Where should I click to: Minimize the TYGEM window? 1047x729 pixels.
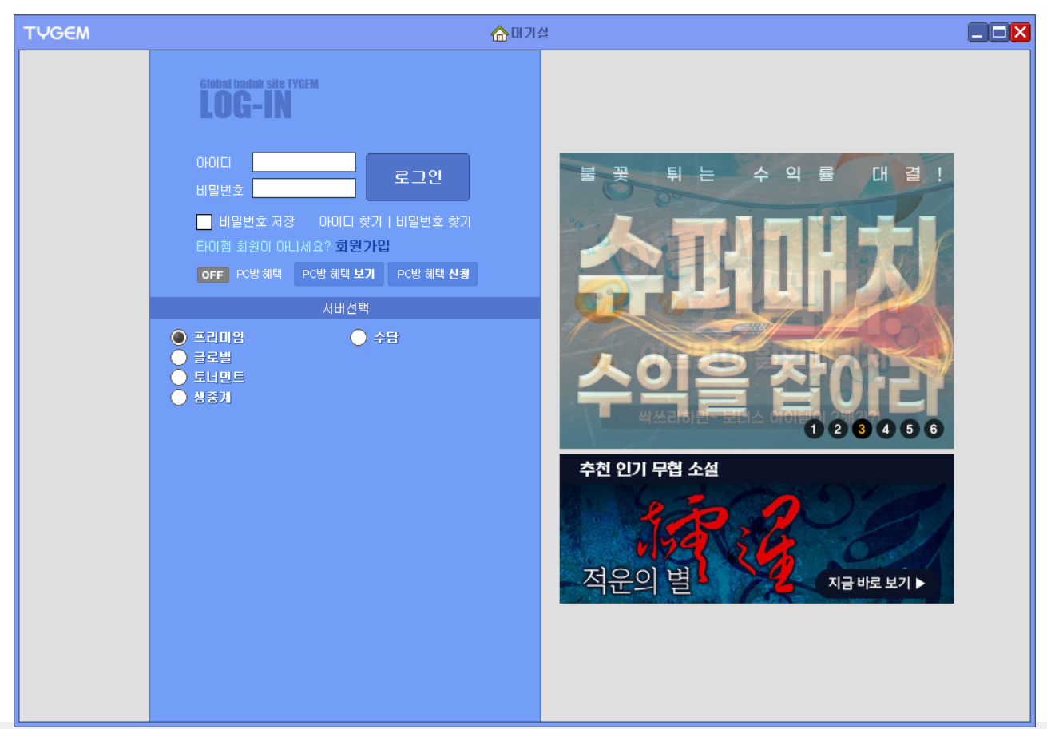pyautogui.click(x=978, y=33)
